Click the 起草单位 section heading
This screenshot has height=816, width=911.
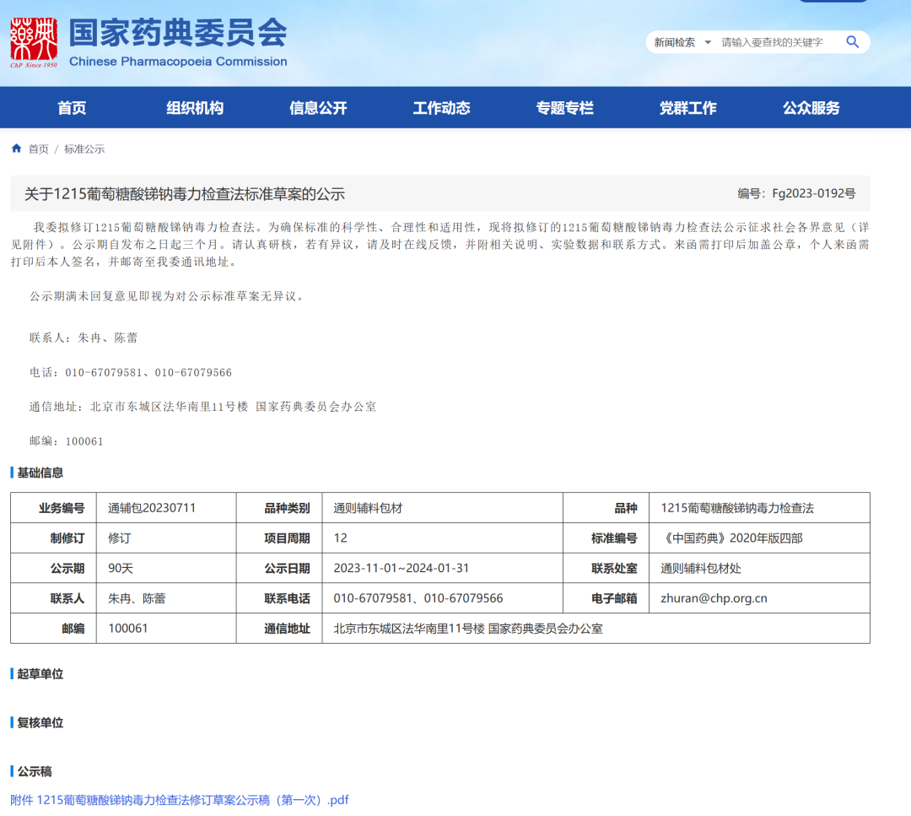[x=40, y=673]
